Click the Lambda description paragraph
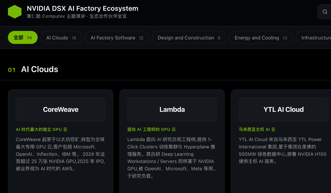The width and height of the screenshot is (331, 193). pyautogui.click(x=172, y=158)
